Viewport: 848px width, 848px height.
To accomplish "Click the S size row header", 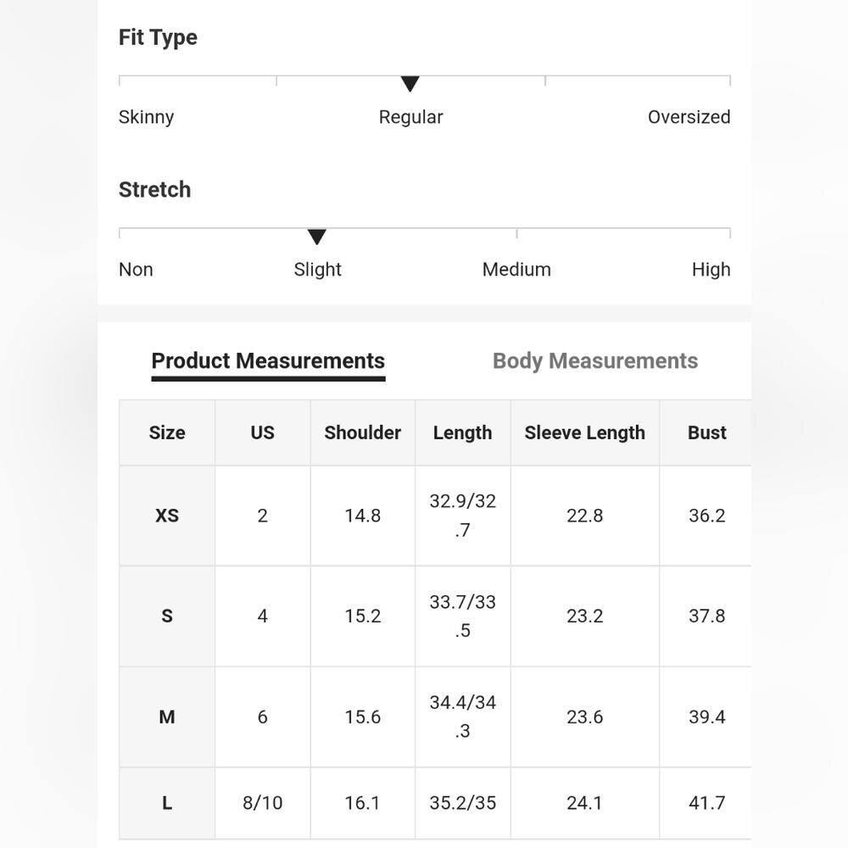I will coord(167,616).
